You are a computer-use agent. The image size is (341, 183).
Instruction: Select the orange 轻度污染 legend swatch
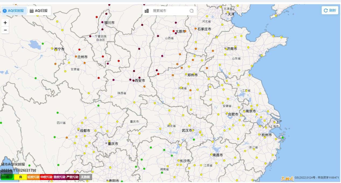[x=33, y=177]
